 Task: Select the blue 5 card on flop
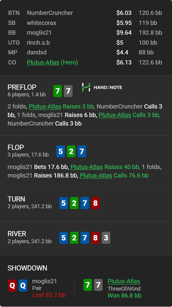click(x=61, y=151)
